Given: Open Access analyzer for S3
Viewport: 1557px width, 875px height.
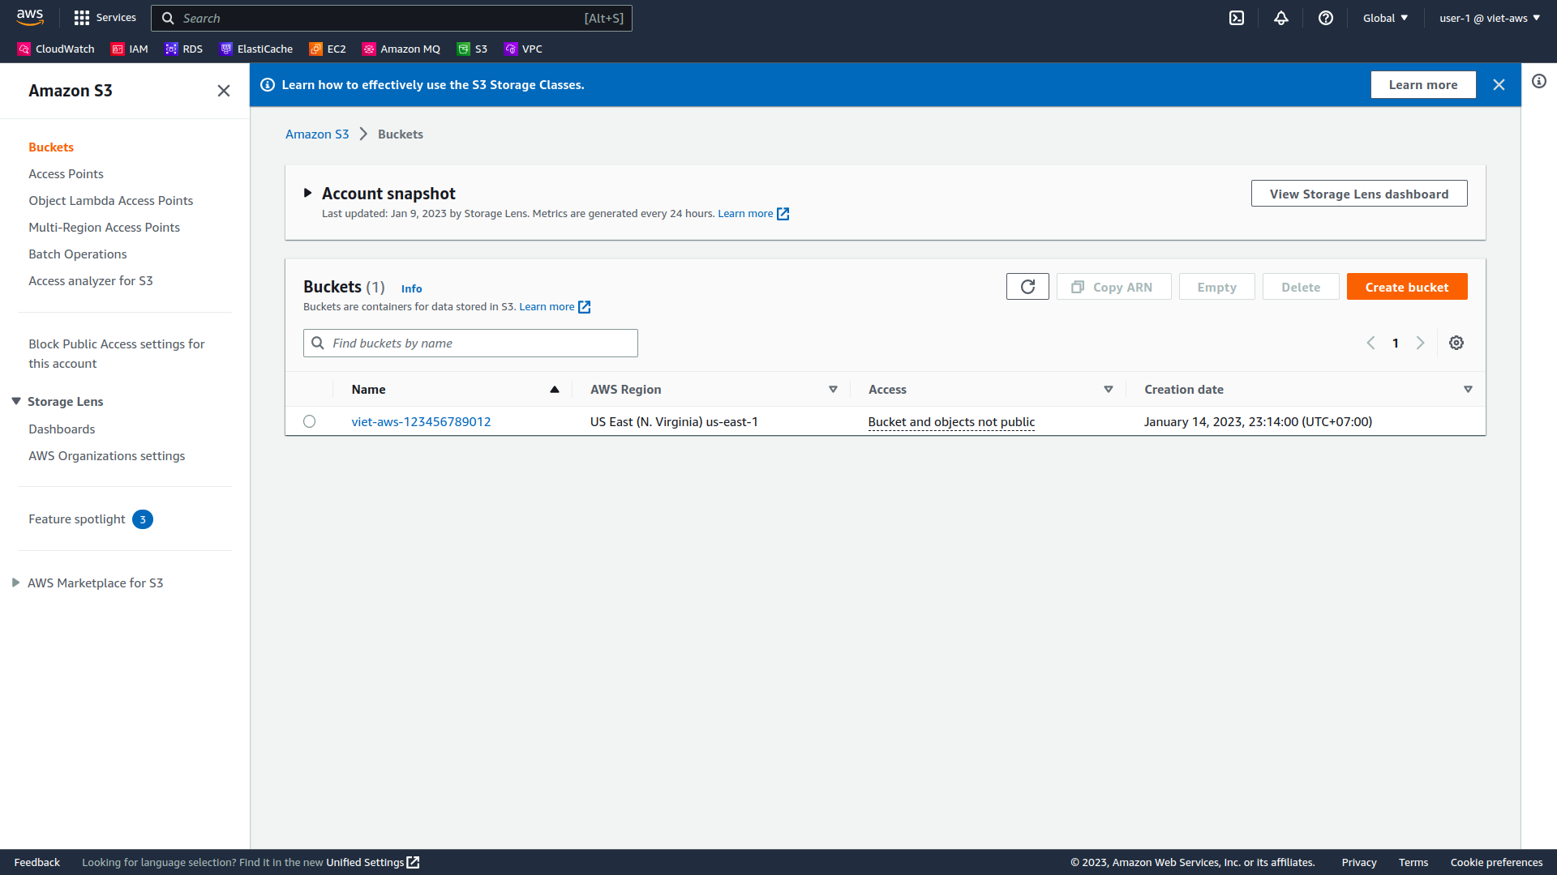Looking at the screenshot, I should 90,281.
